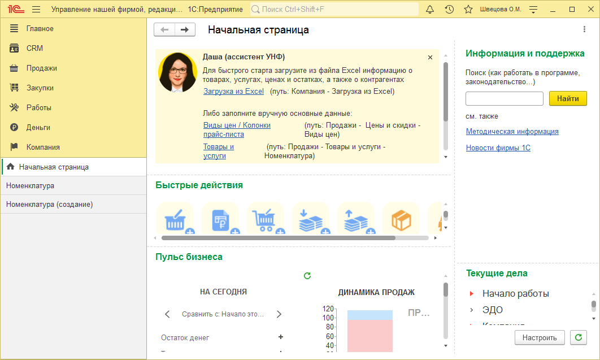Open Новости фирмы 1С link
The image size is (600, 360).
click(498, 148)
